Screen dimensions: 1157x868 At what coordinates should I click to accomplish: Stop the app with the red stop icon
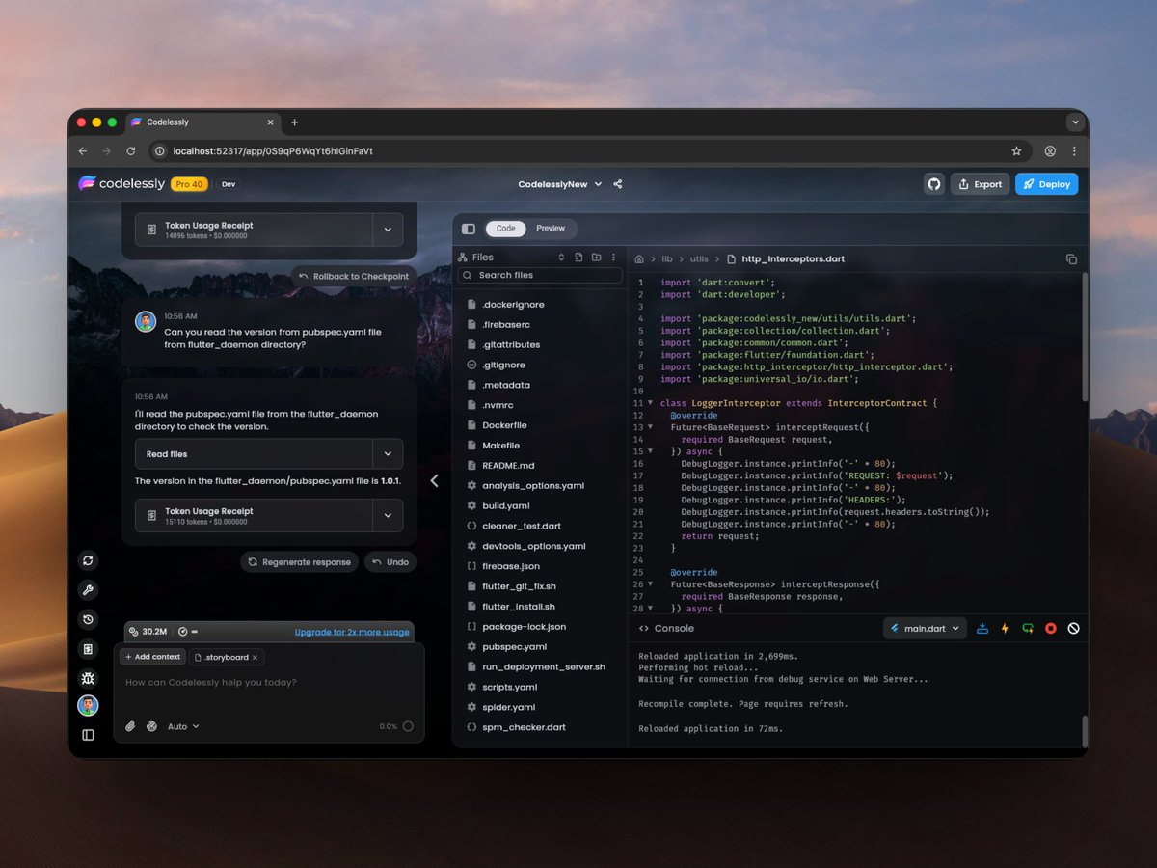tap(1051, 628)
